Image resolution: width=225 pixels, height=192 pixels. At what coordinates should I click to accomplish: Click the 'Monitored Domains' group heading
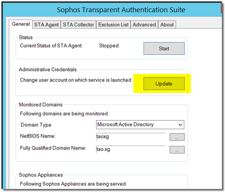coord(41,105)
